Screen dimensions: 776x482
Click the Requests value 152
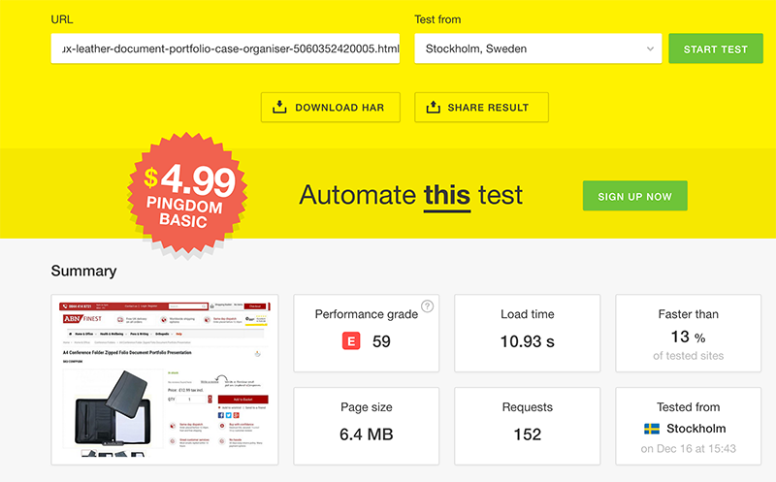pyautogui.click(x=527, y=434)
